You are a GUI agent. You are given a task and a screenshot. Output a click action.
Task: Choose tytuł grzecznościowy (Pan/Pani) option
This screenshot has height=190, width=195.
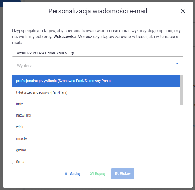96,92
